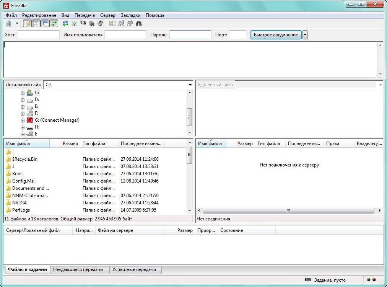Click the Быстрое соединение button
The width and height of the screenshot is (387, 287).
(x=276, y=35)
